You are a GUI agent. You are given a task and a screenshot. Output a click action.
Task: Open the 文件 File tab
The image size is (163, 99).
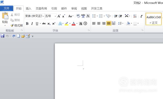7,8
